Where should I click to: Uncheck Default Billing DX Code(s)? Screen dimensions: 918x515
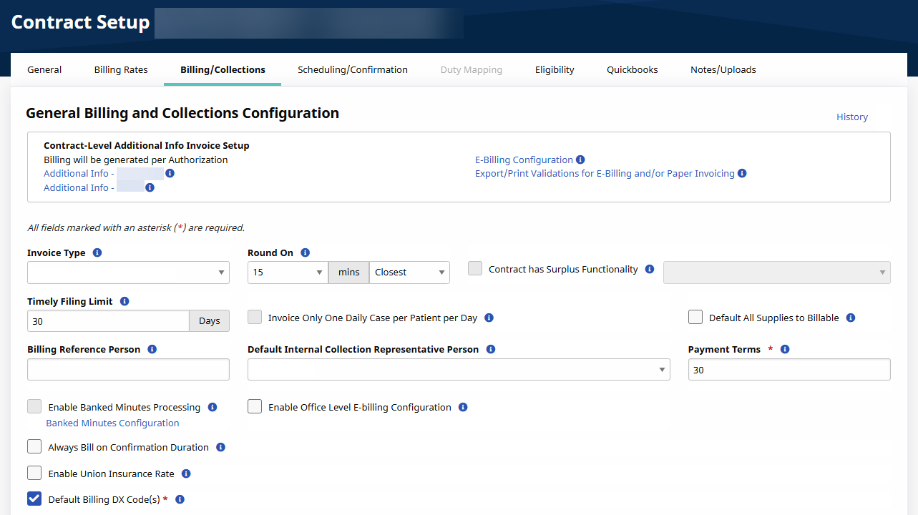click(34, 498)
